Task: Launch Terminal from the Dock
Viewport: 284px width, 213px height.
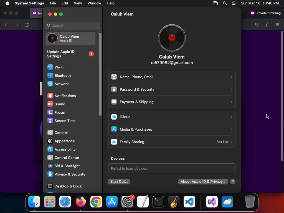Action: click(x=158, y=202)
